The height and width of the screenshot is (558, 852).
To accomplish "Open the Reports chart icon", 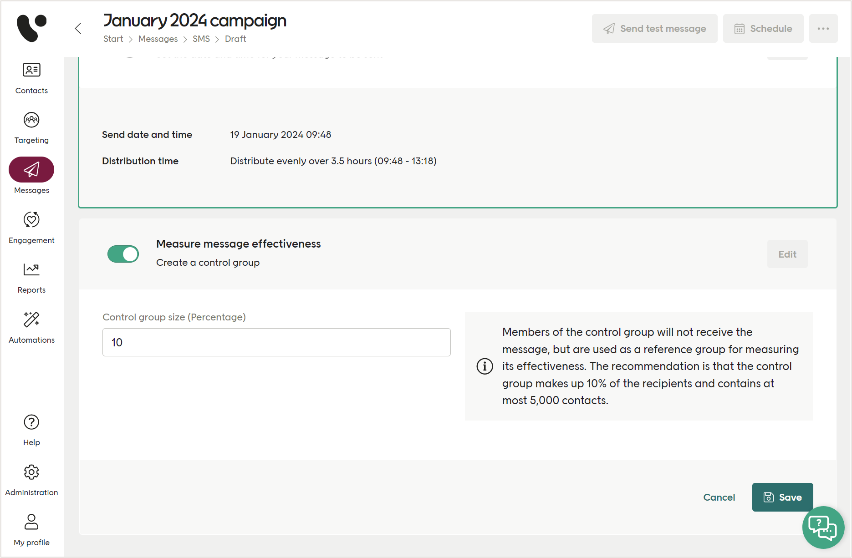I will 31,270.
